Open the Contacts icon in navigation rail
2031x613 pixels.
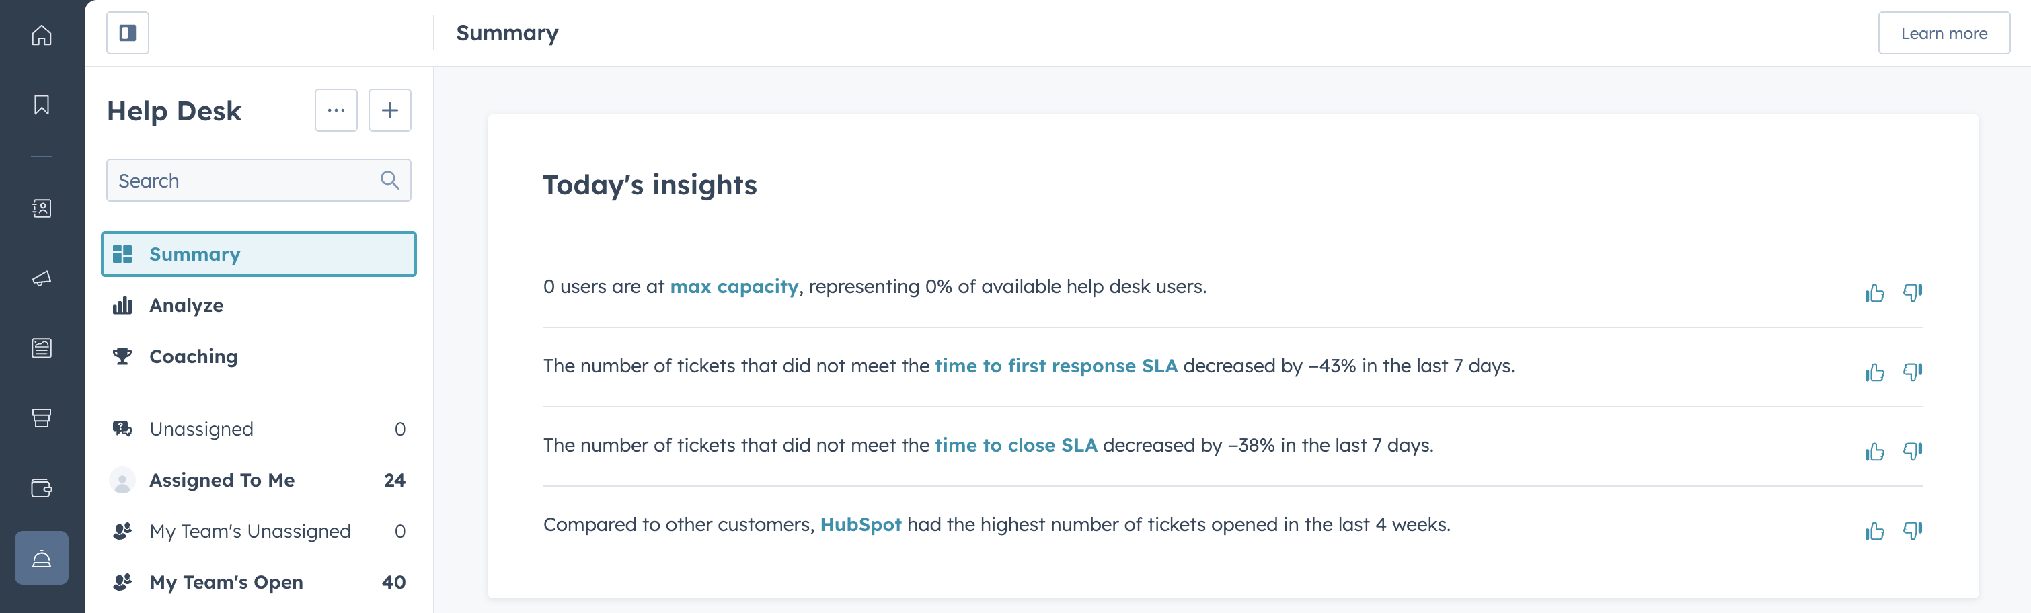pyautogui.click(x=42, y=208)
